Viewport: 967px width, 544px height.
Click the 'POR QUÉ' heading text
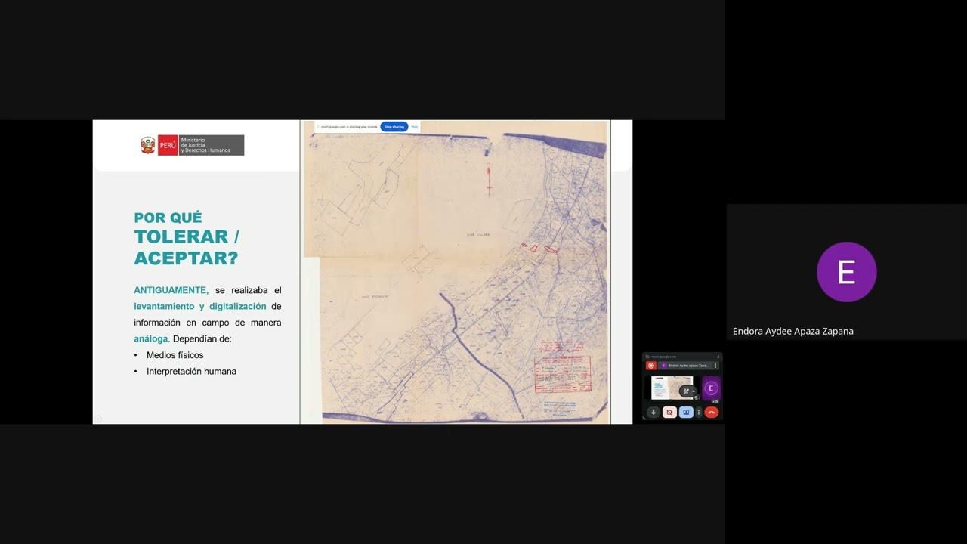pyautogui.click(x=168, y=218)
